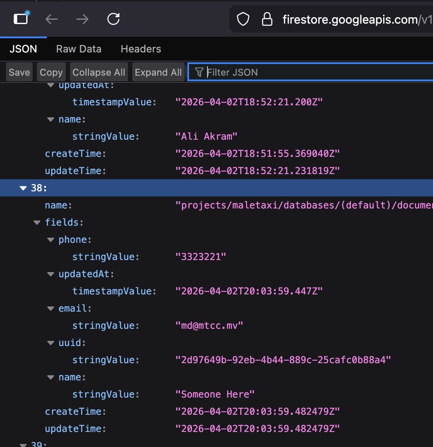The height and width of the screenshot is (447, 433).
Task: Go forward with the right arrow
Action: 82,19
